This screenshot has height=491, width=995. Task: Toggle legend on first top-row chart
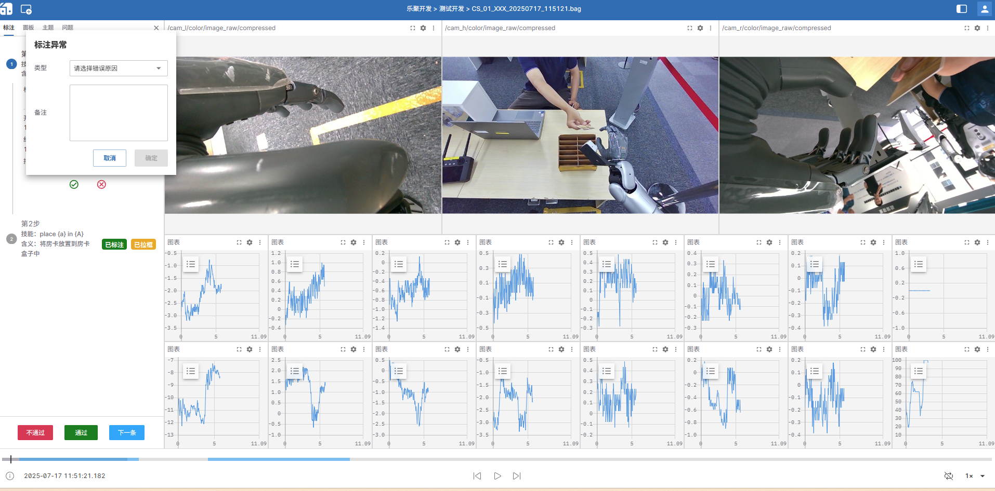point(191,264)
